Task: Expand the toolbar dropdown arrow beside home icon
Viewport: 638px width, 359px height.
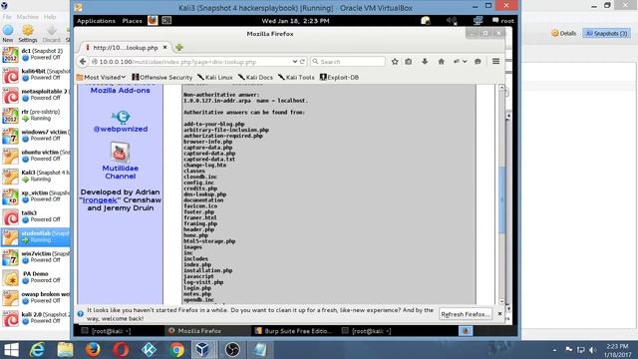Action: point(465,62)
